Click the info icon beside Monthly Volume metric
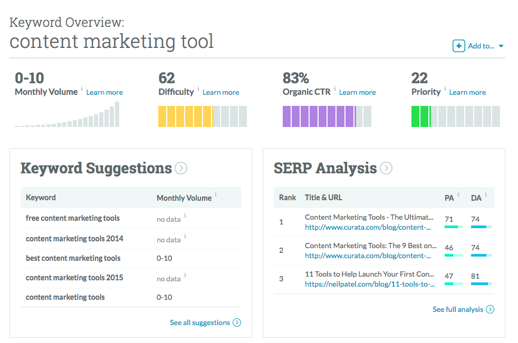The image size is (518, 343). pyautogui.click(x=82, y=89)
